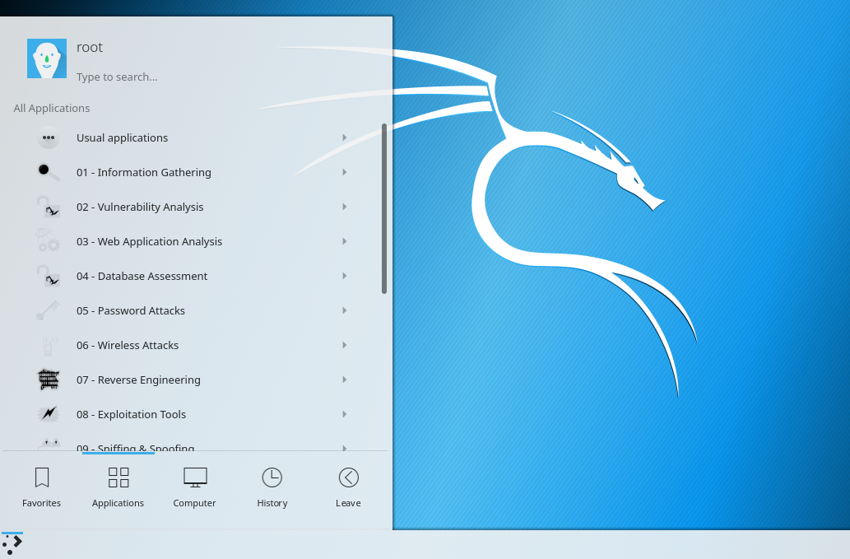Switch to the Favorites tab
This screenshot has width=850, height=559.
click(x=42, y=487)
